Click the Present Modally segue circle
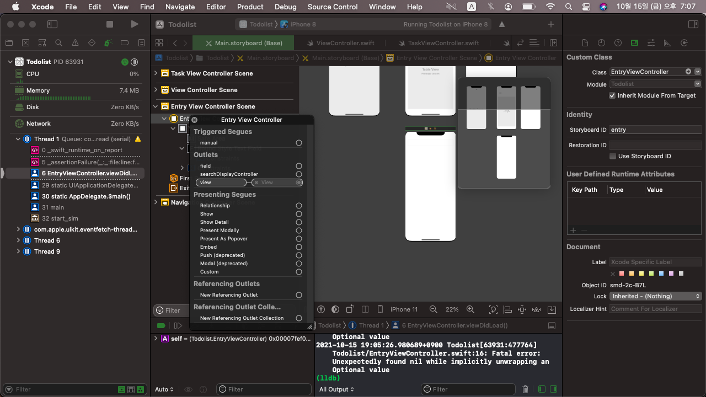706x397 pixels. (x=299, y=230)
